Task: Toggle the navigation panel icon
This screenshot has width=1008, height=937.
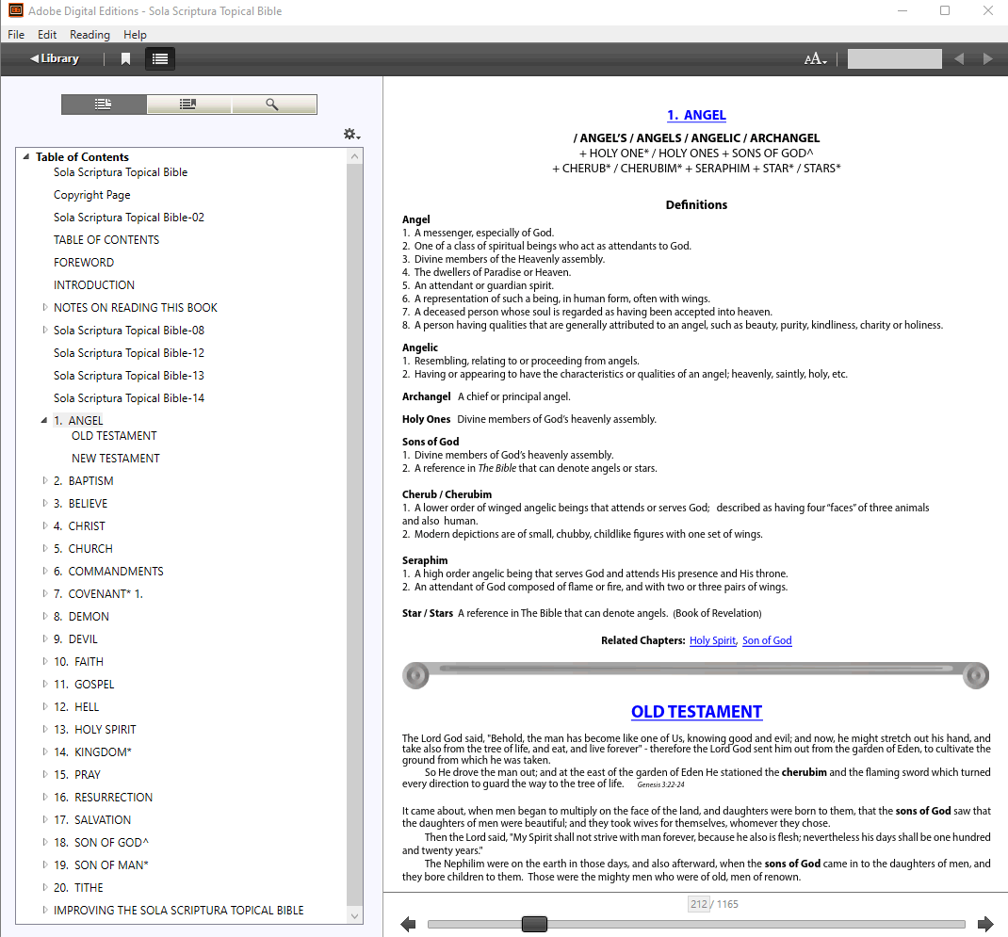Action: coord(160,59)
